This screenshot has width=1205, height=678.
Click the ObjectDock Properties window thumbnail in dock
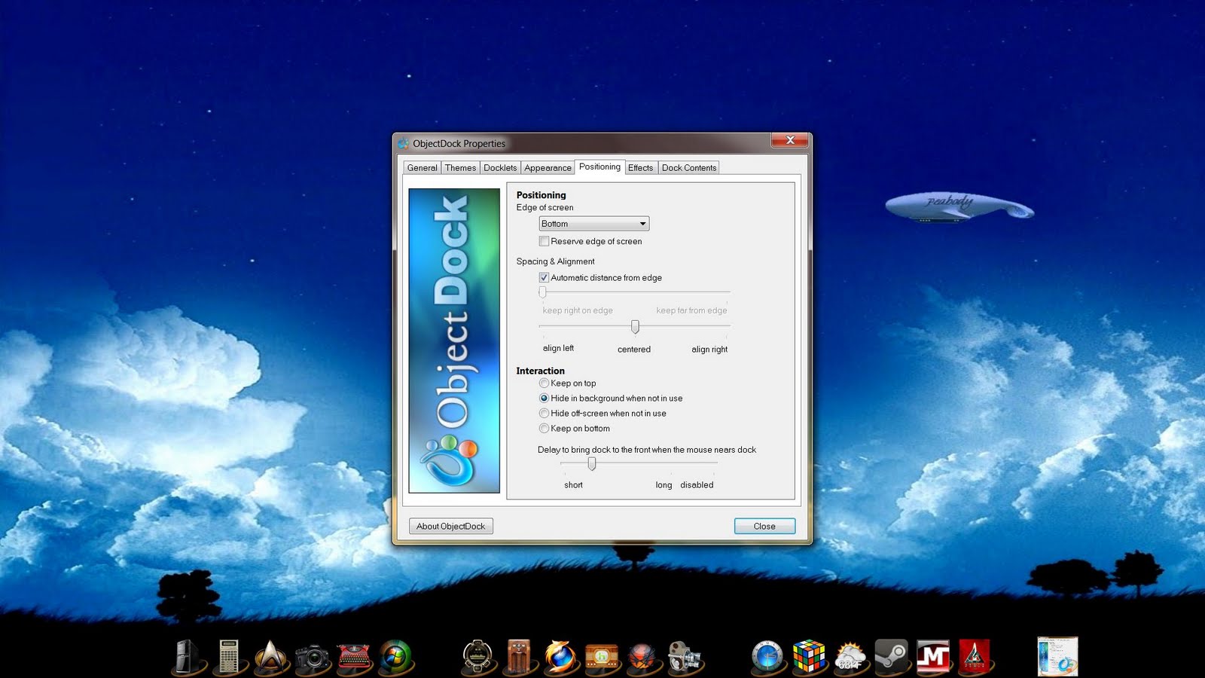[x=1057, y=656]
